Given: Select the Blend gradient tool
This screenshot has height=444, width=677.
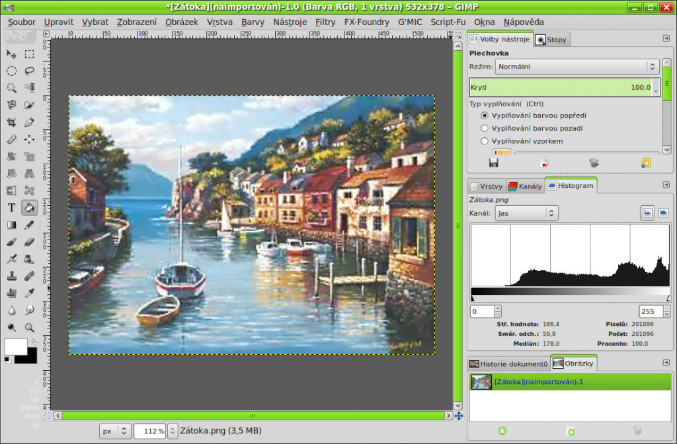Looking at the screenshot, I should (x=12, y=225).
